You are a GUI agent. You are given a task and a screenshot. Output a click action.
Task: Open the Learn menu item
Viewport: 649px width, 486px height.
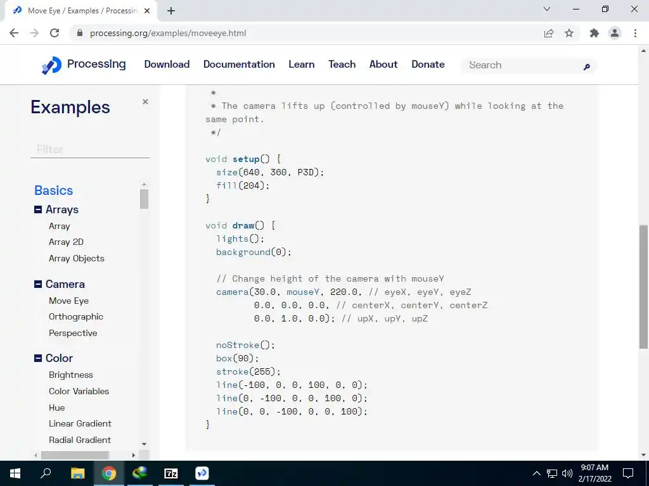(301, 64)
